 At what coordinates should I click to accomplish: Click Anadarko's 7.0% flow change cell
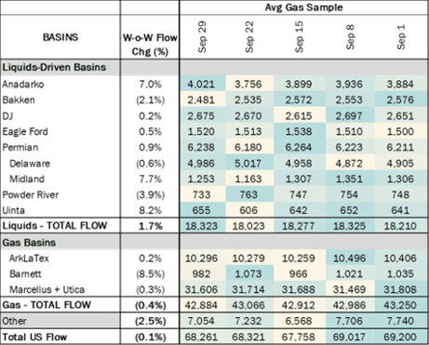point(150,85)
